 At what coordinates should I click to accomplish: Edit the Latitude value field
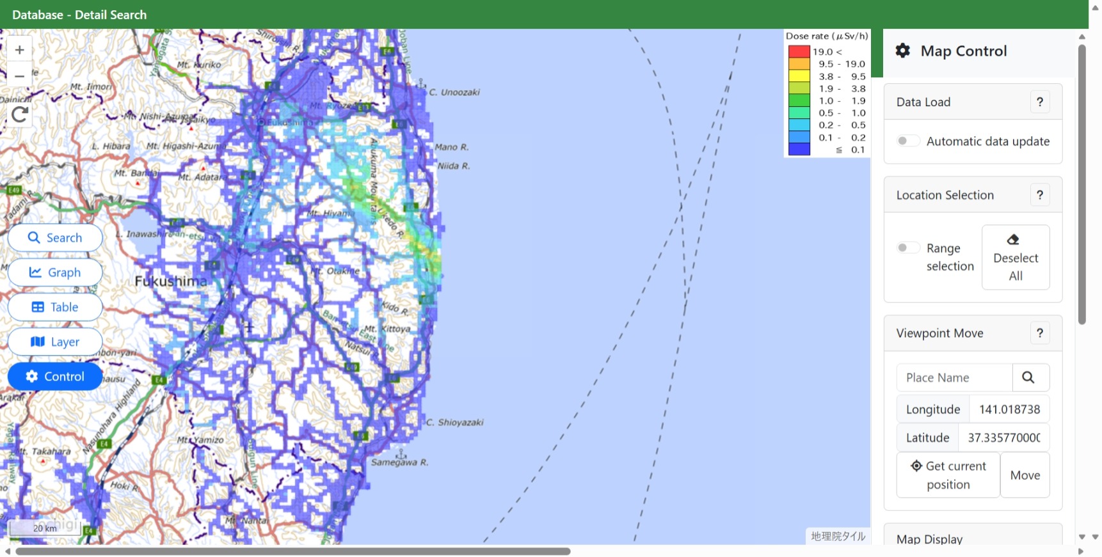1003,437
